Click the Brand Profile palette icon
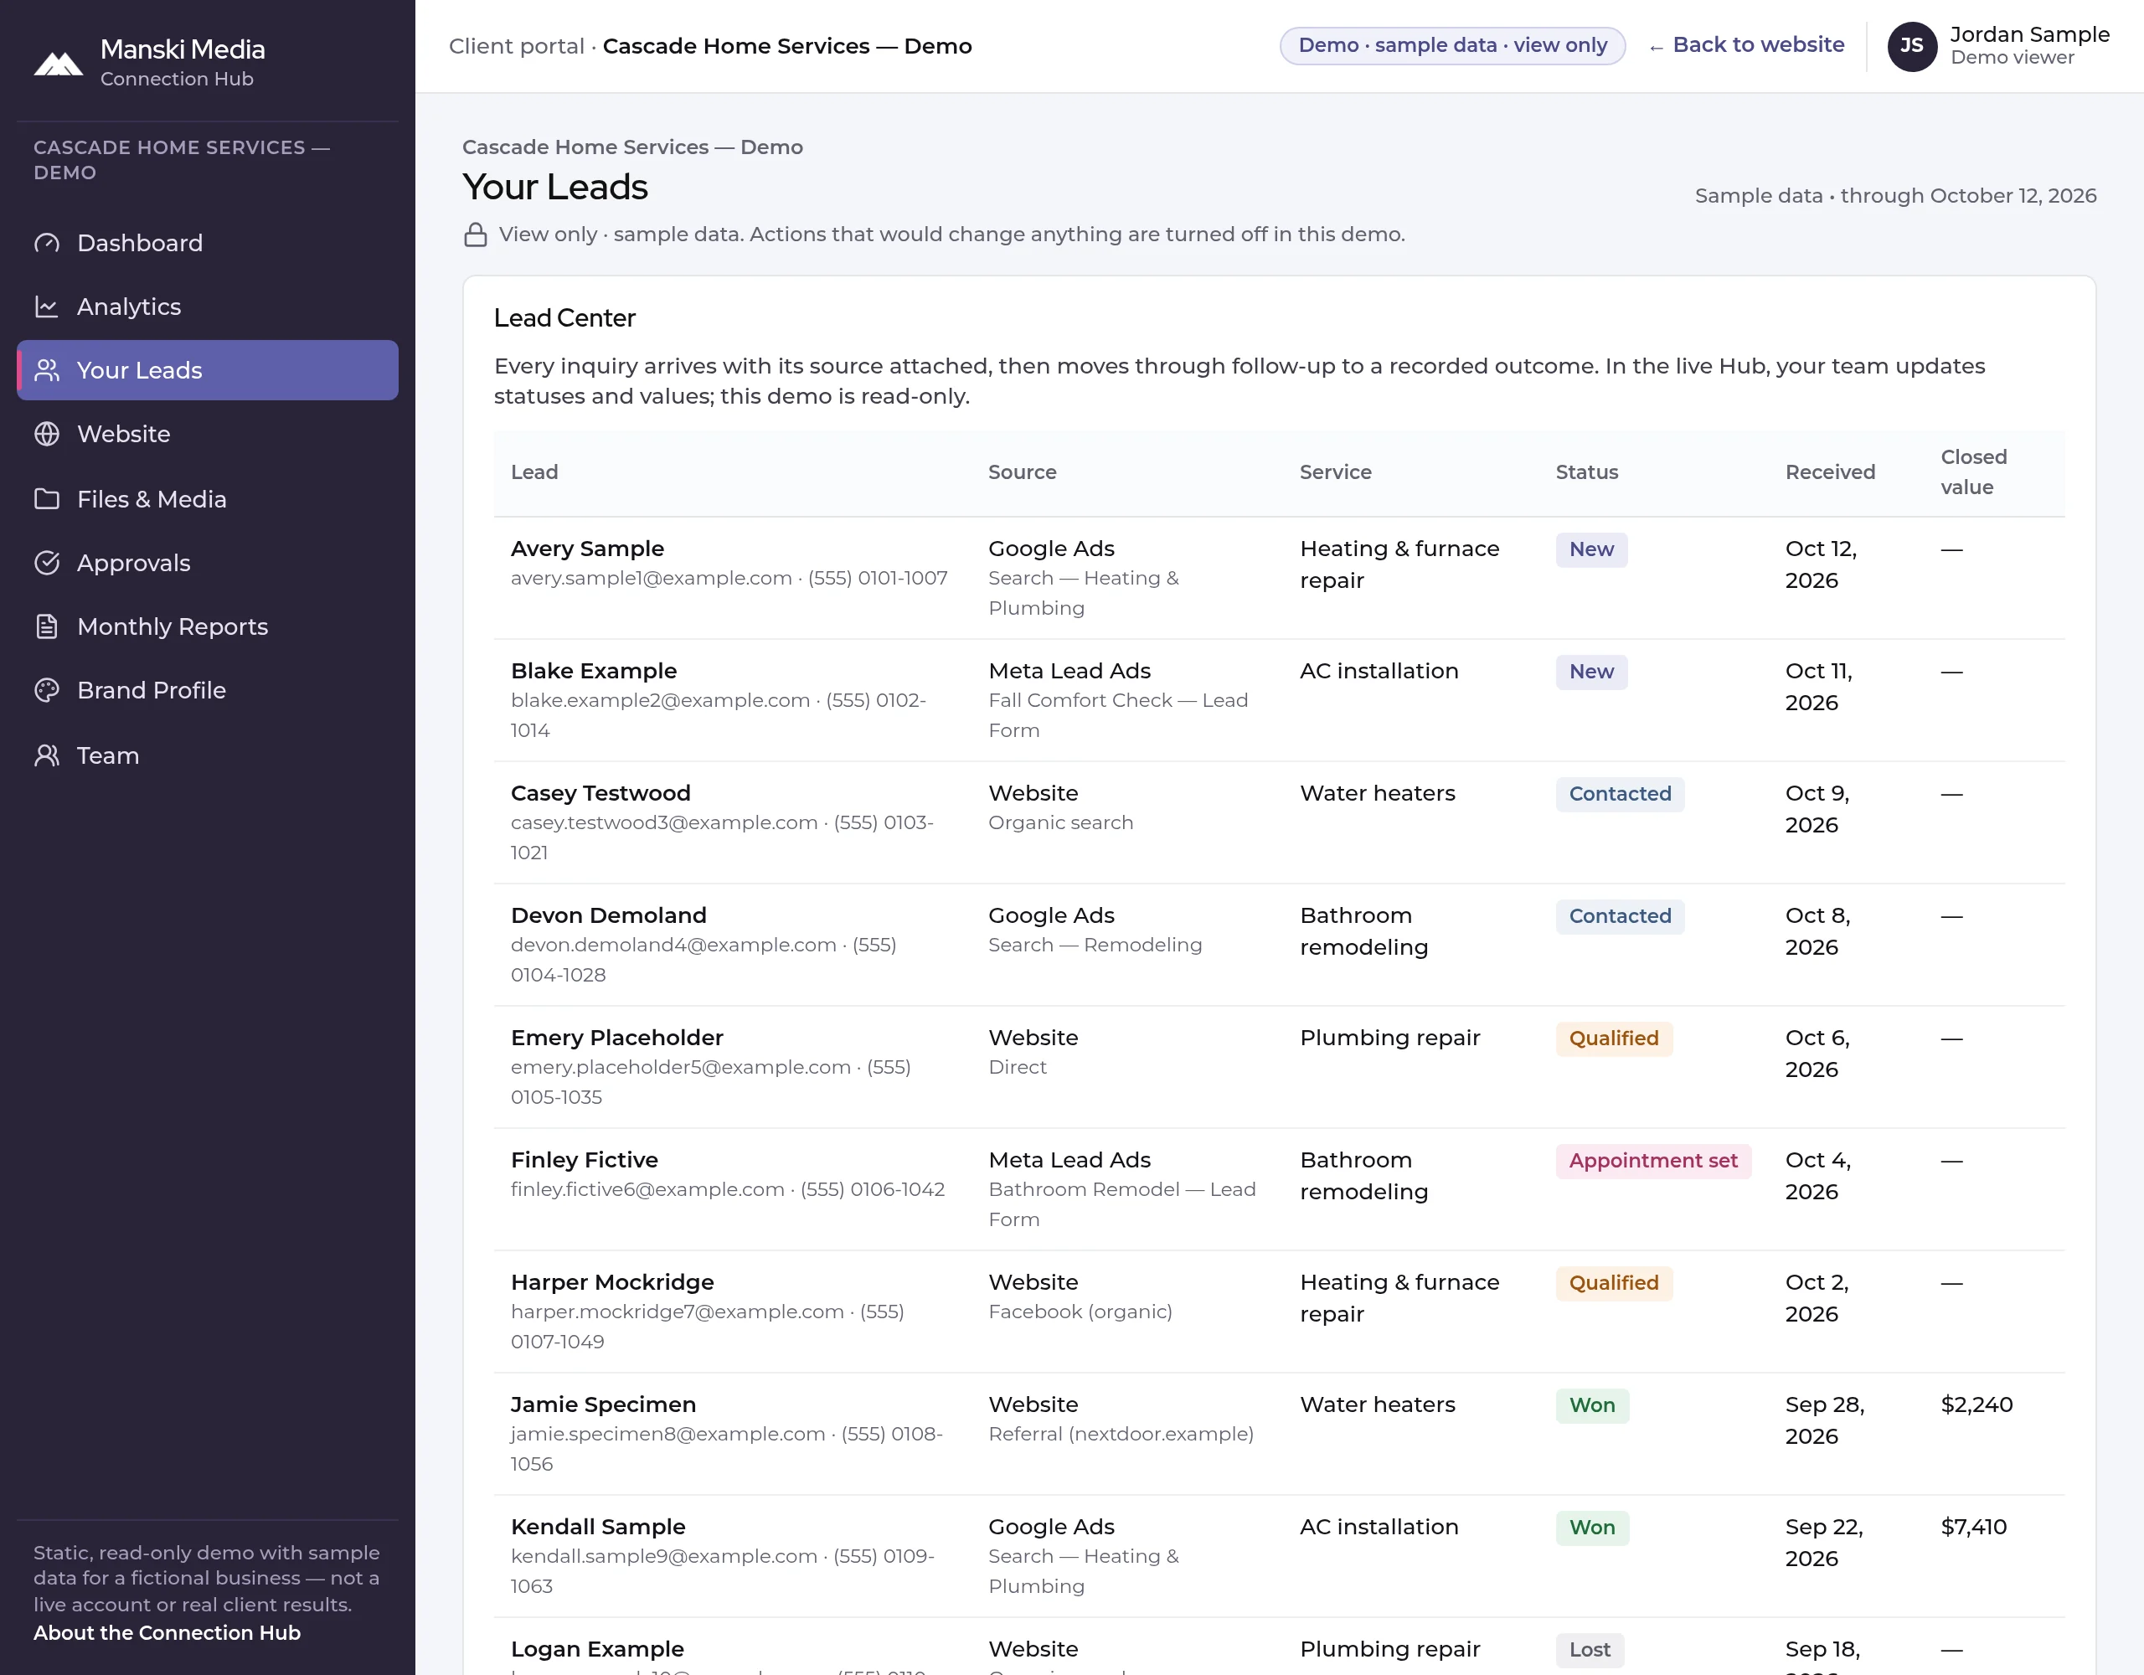 [x=47, y=690]
